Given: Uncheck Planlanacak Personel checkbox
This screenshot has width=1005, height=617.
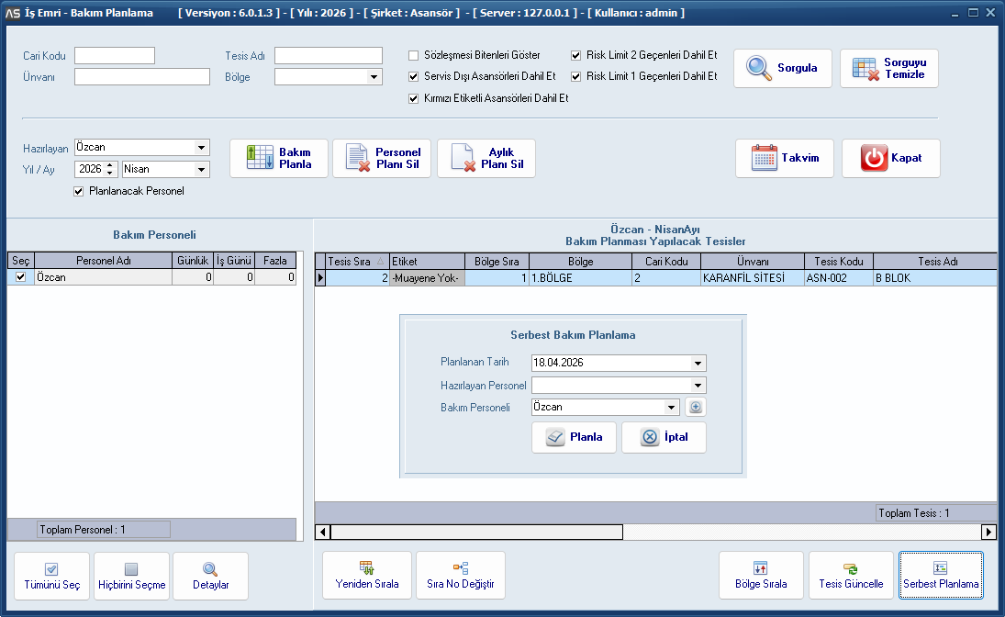Looking at the screenshot, I should [79, 191].
